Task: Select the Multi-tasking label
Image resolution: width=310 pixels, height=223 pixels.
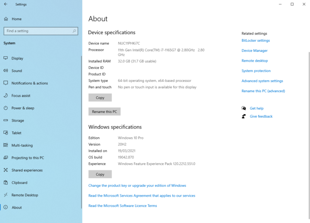Action: click(22, 145)
